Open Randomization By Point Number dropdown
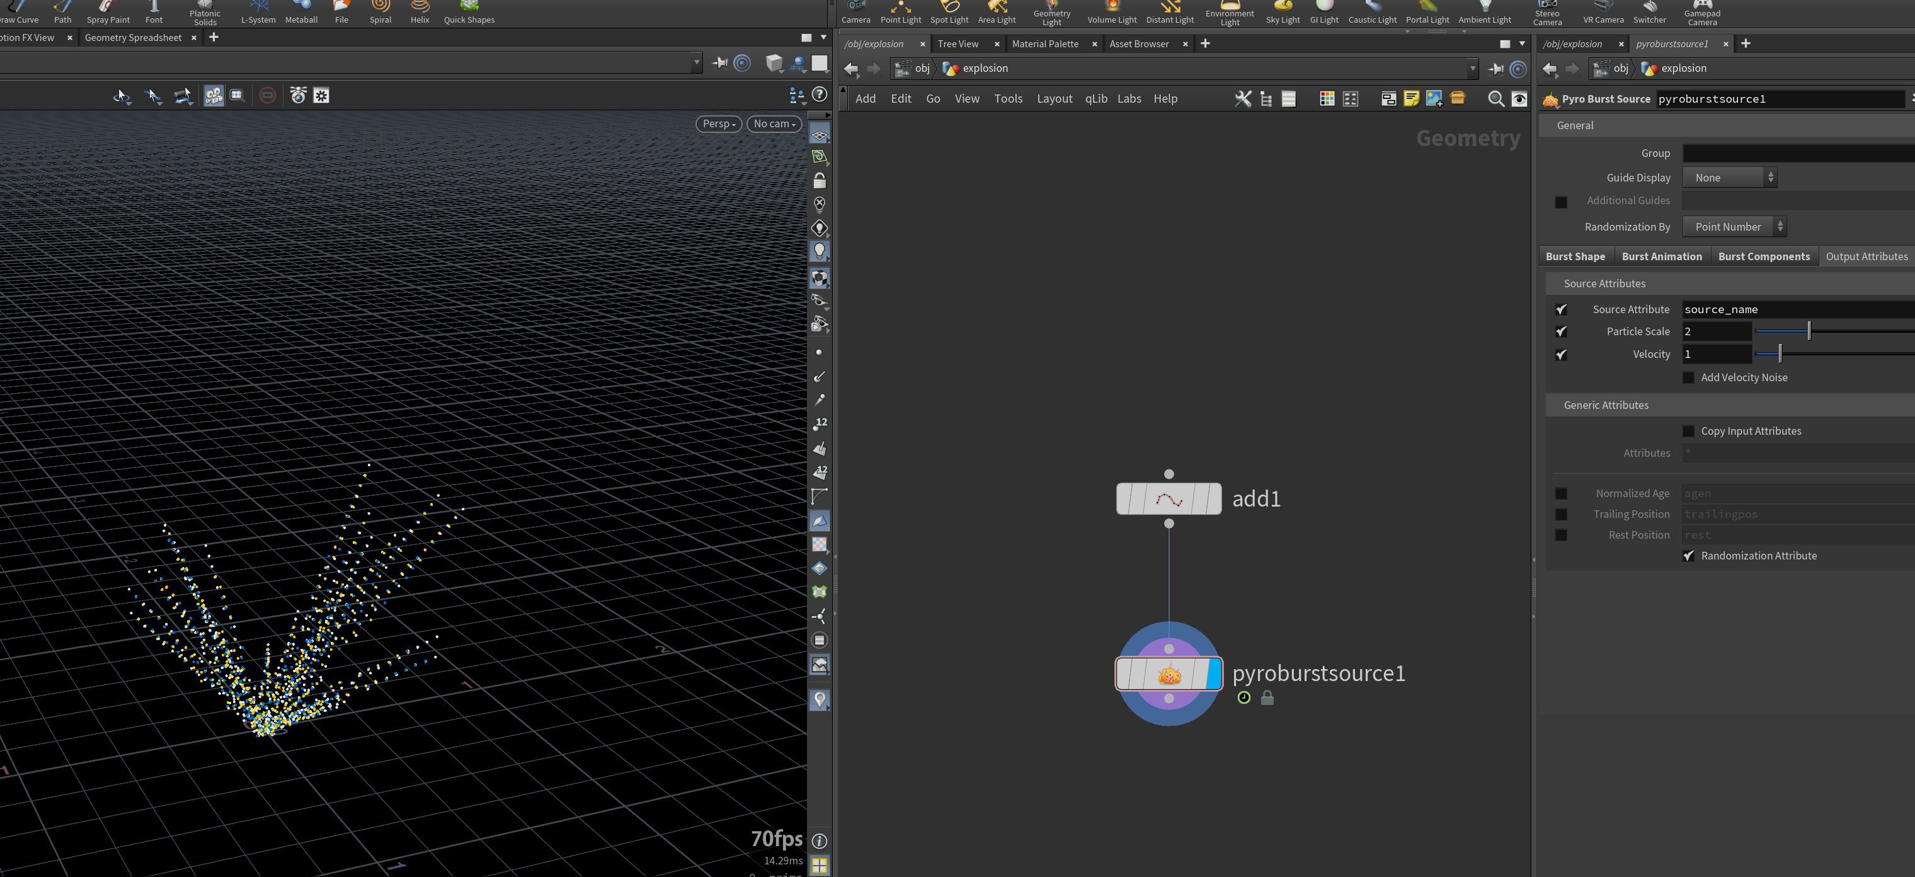Screen dimensions: 1915x877 1734,227
